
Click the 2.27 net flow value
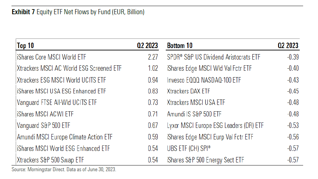coord(153,57)
